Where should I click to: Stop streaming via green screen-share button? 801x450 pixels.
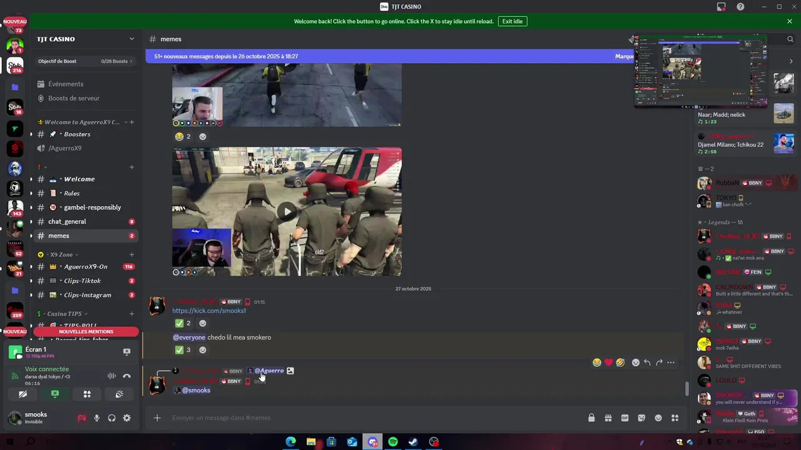tap(55, 394)
